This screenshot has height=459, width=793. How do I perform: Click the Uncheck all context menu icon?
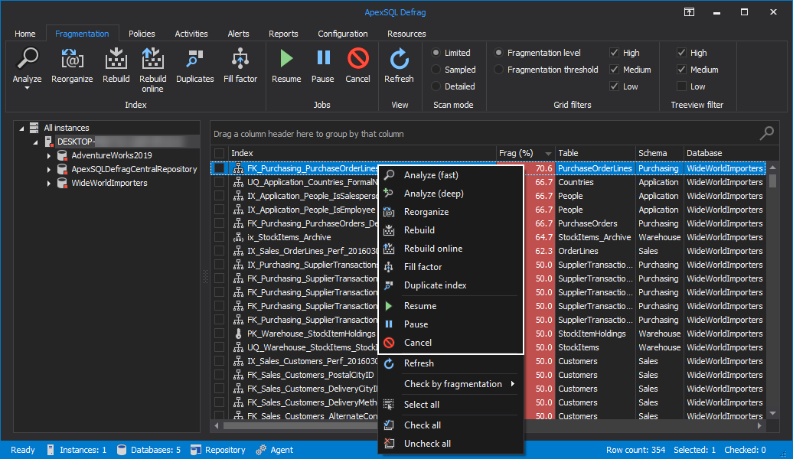pyautogui.click(x=388, y=444)
